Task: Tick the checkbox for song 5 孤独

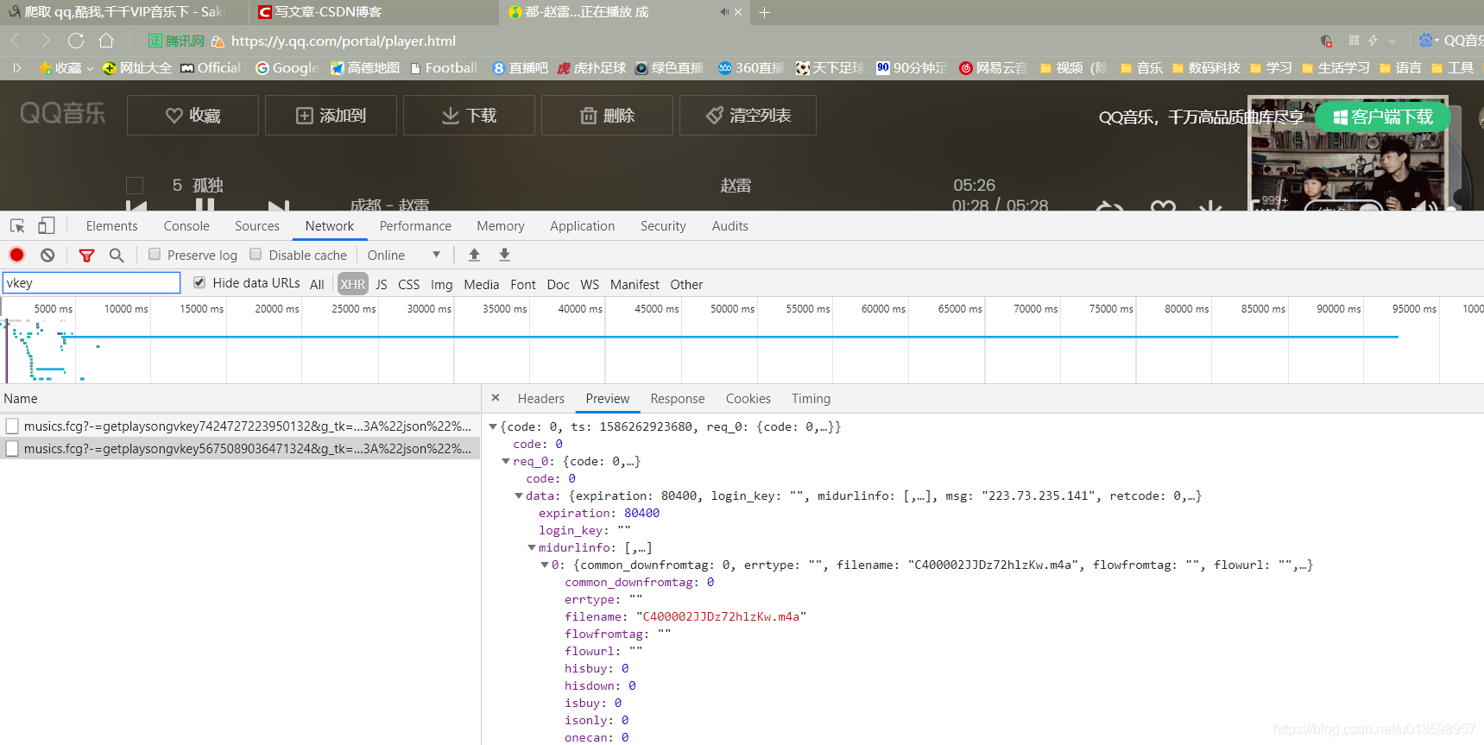Action: [x=135, y=185]
